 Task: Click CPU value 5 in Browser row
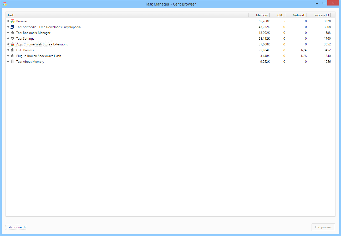[x=284, y=21]
